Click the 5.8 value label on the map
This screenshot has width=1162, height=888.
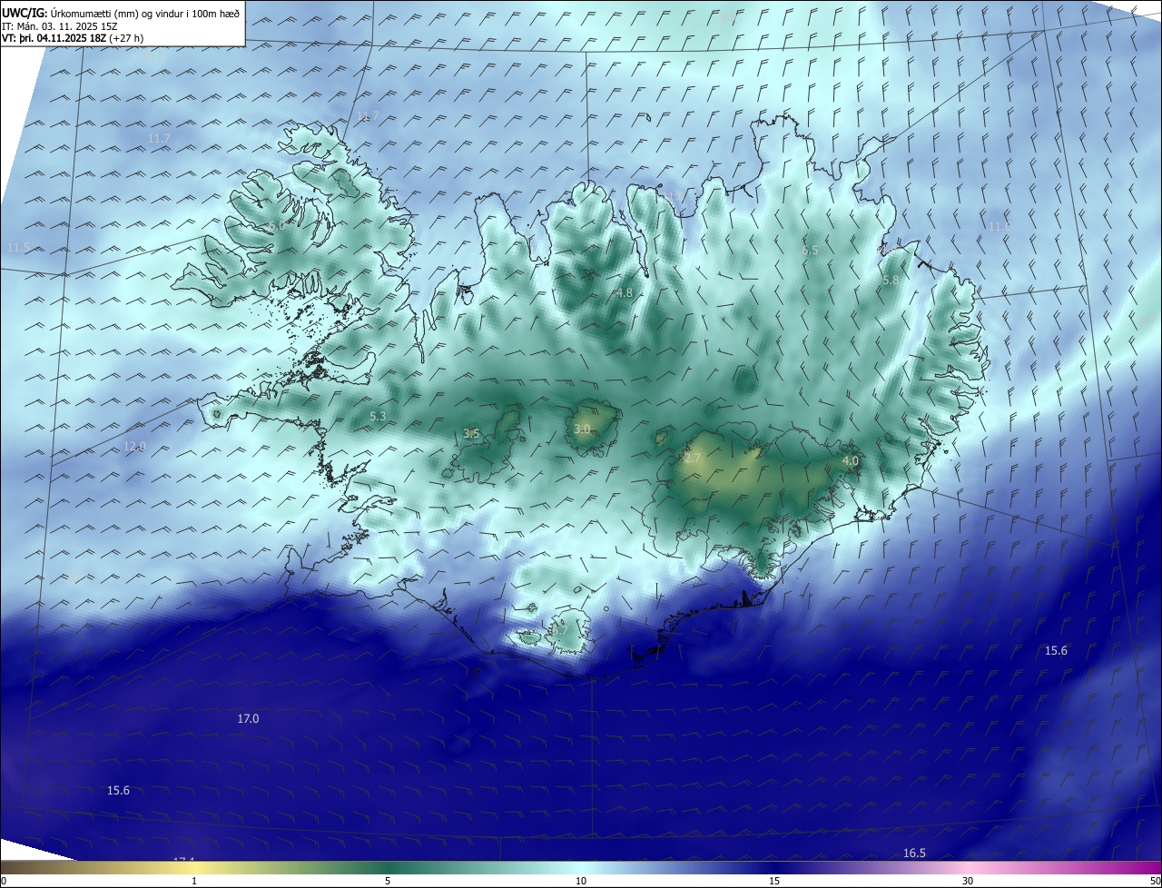891,281
